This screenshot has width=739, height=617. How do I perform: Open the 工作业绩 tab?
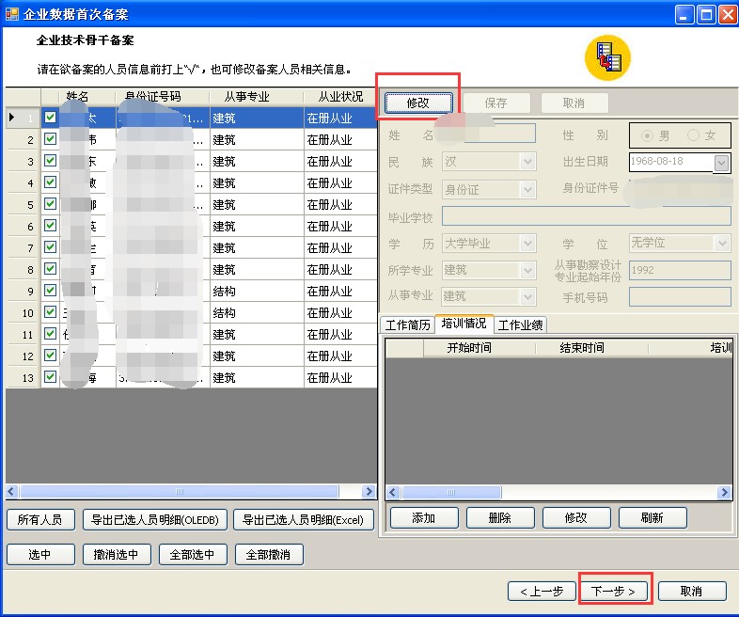[x=521, y=324]
